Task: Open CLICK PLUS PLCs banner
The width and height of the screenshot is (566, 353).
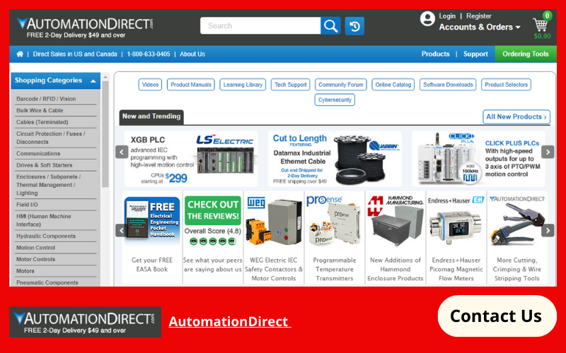Action: tap(478, 158)
